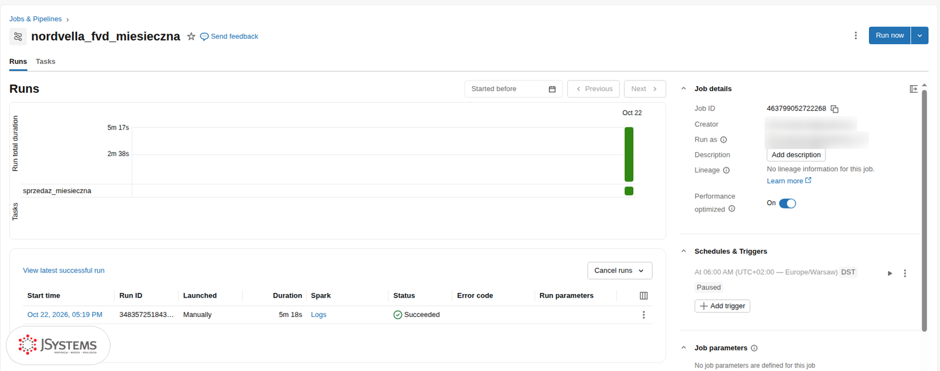Open the column settings icon in runs table
This screenshot has width=940, height=371.
pos(643,296)
